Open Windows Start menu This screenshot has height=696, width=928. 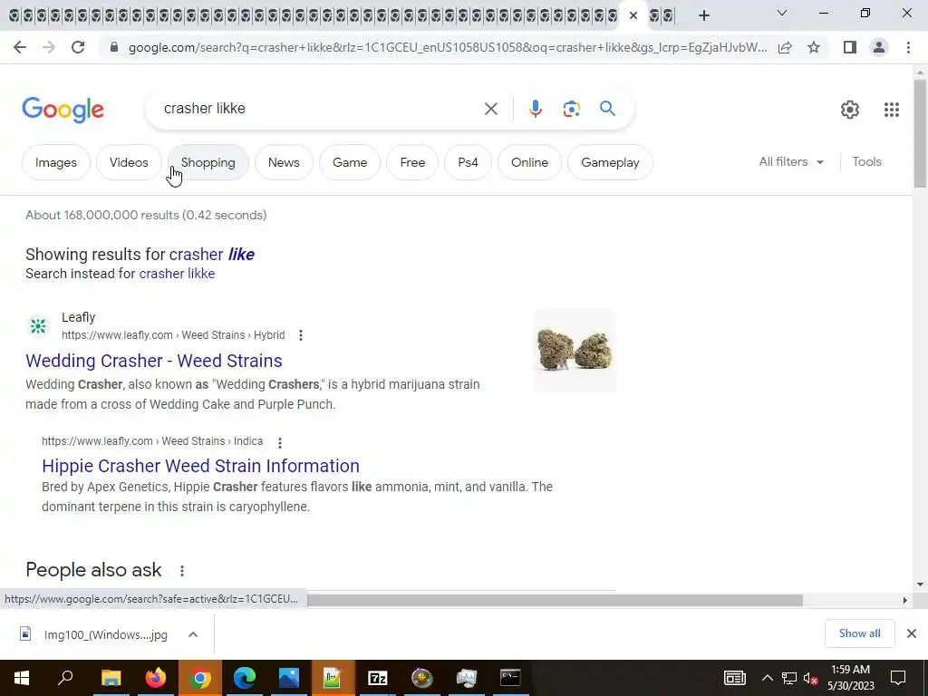coord(22,678)
